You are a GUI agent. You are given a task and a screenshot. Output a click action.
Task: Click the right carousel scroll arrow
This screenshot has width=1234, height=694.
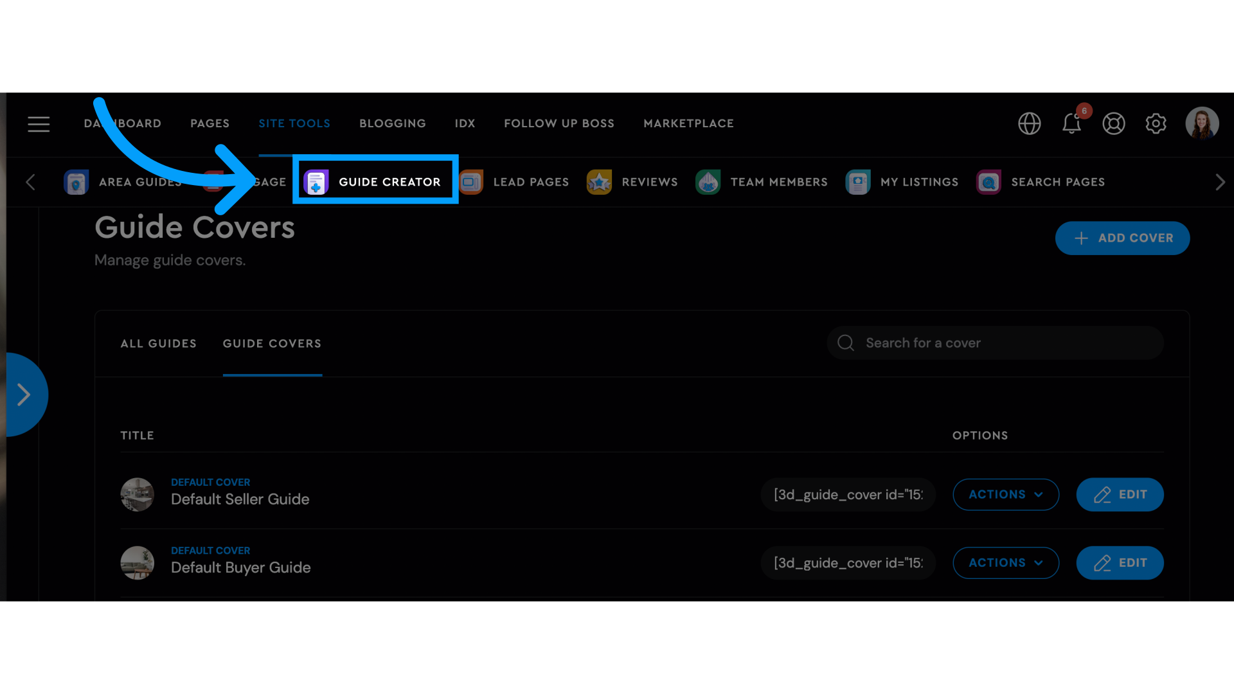1221,181
